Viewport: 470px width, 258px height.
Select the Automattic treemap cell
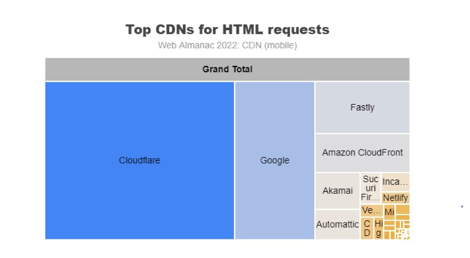pyautogui.click(x=337, y=224)
